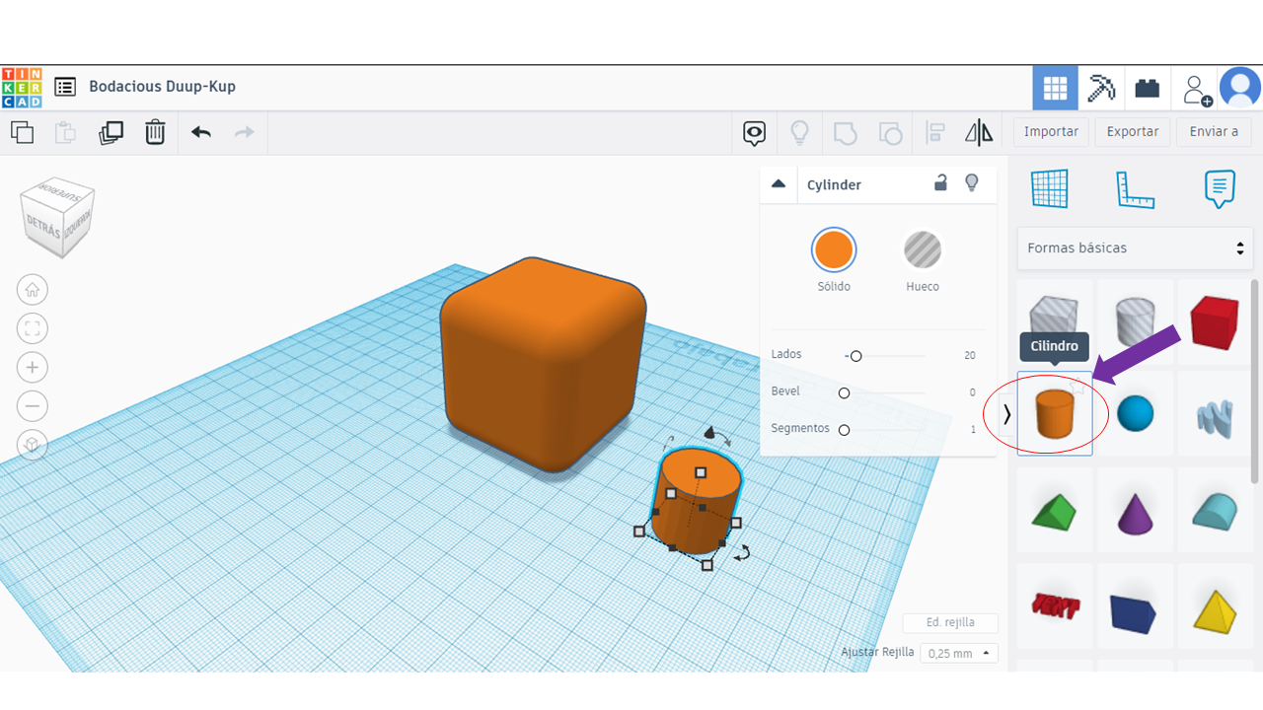Click the Segmentos value 1
The height and width of the screenshot is (710, 1263).
tap(973, 430)
